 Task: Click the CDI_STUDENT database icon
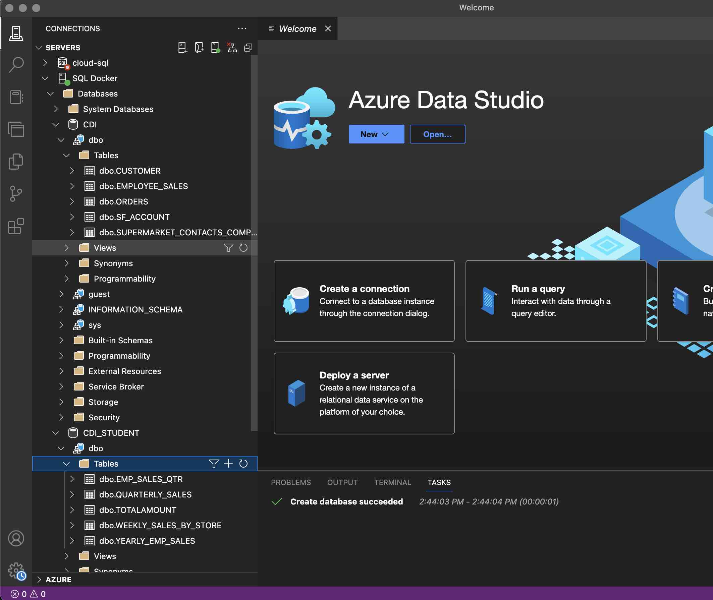[73, 433]
